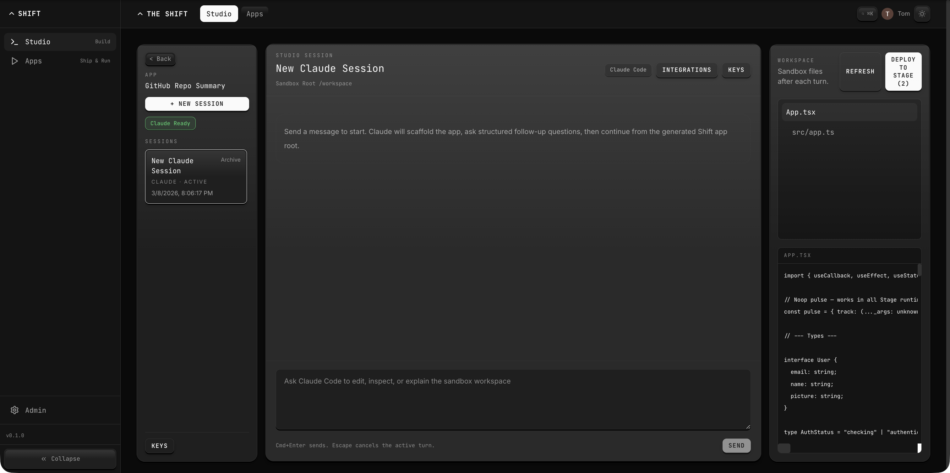The image size is (950, 473).
Task: Open Admin settings gear icon
Action: [x=15, y=410]
